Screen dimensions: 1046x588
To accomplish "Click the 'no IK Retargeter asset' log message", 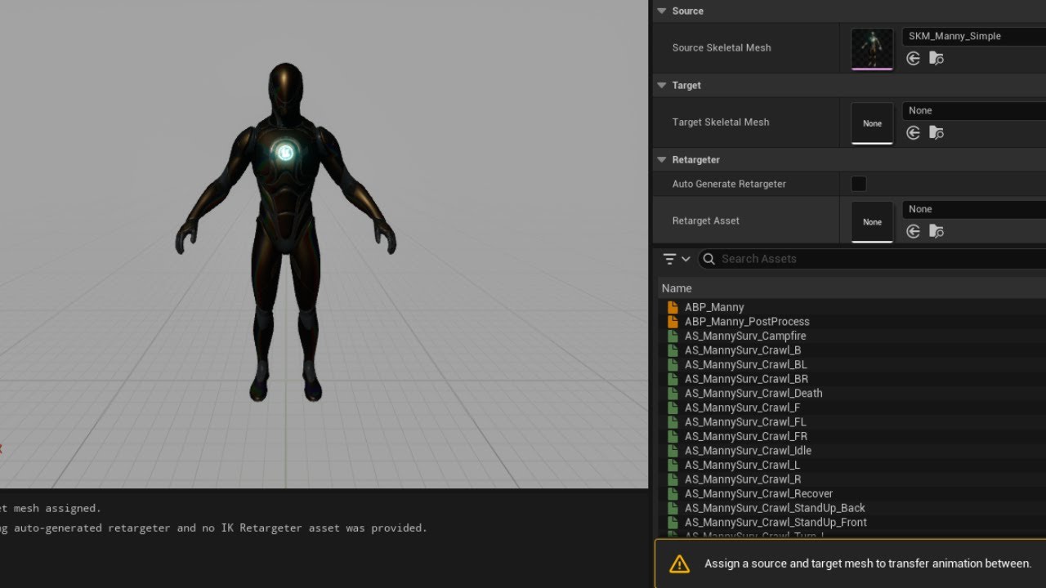I will pyautogui.click(x=213, y=528).
